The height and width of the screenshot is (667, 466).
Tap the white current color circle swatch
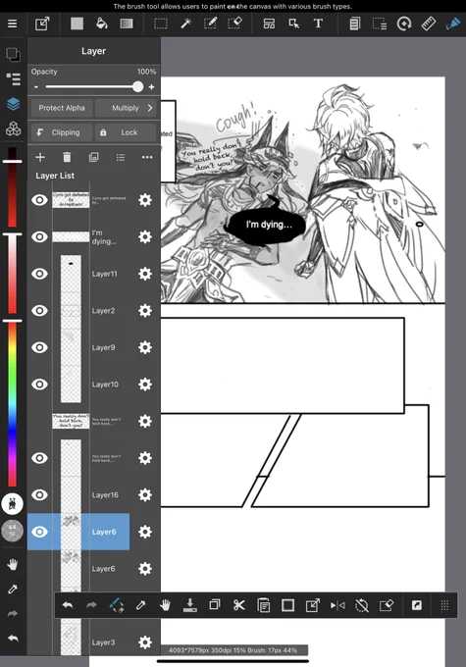point(13,504)
